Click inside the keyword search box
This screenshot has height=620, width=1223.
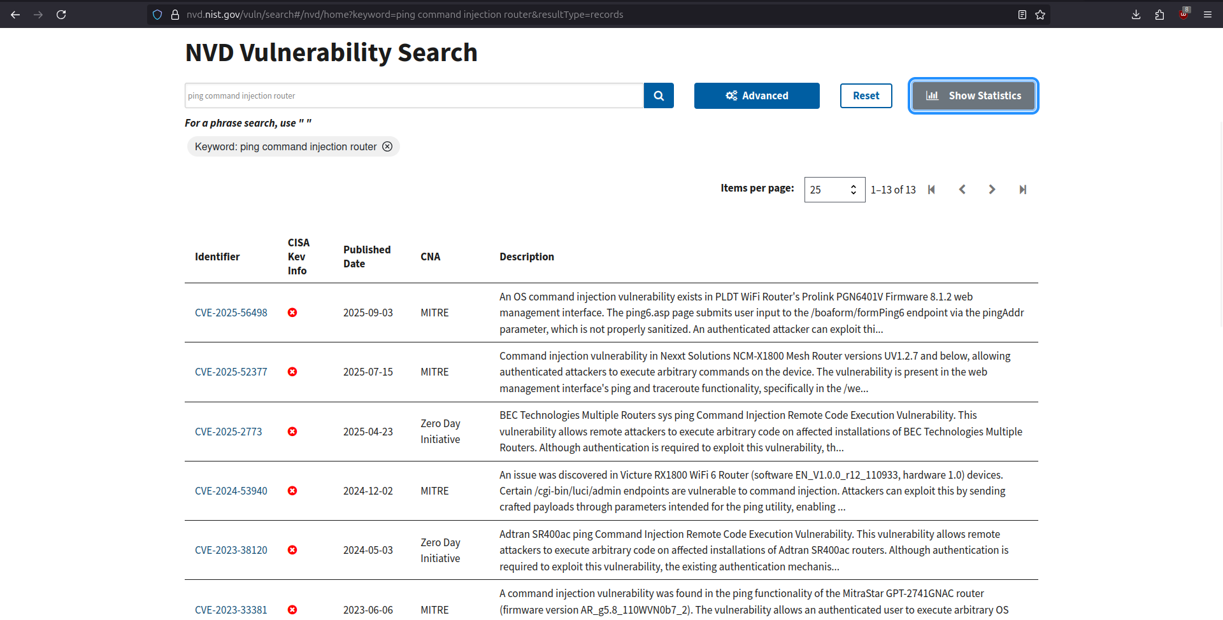pyautogui.click(x=414, y=95)
